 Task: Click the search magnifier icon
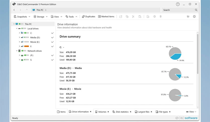click(x=196, y=10)
